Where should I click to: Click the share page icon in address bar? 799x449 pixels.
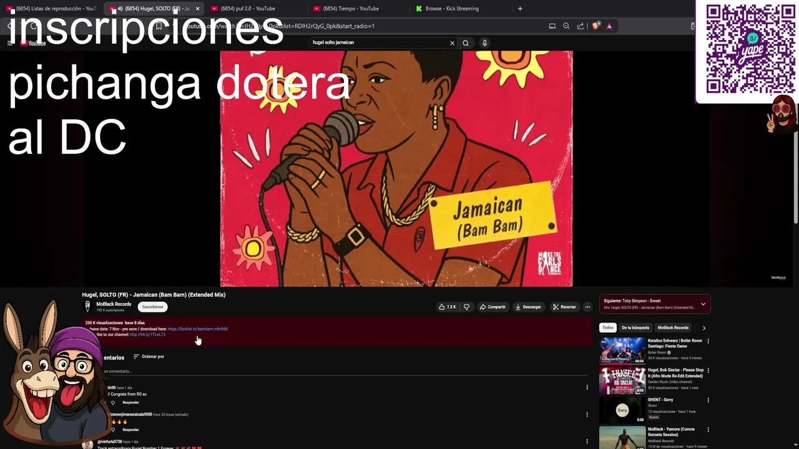(x=581, y=26)
